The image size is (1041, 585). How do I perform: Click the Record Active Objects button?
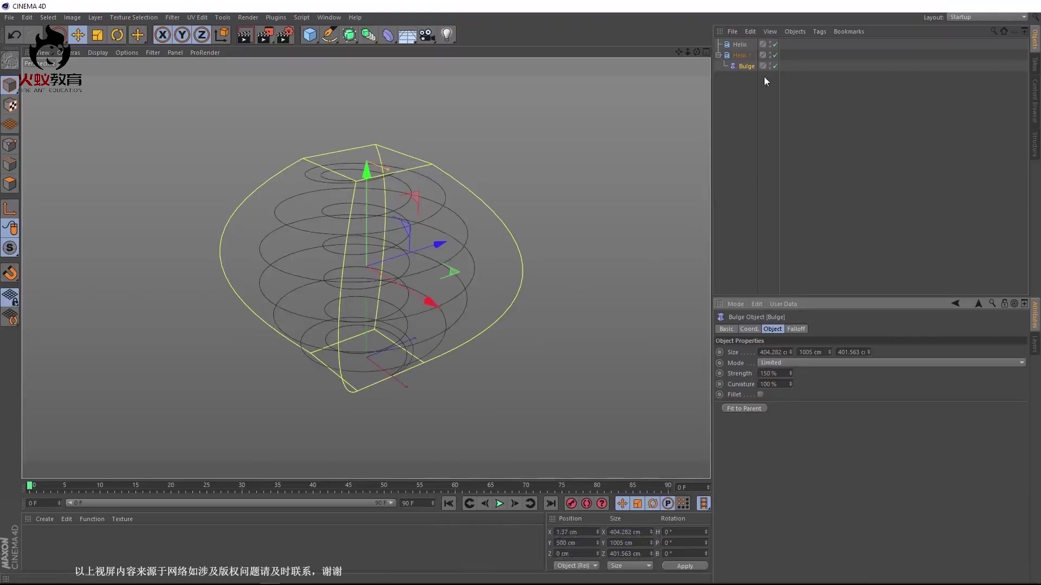pos(571,503)
